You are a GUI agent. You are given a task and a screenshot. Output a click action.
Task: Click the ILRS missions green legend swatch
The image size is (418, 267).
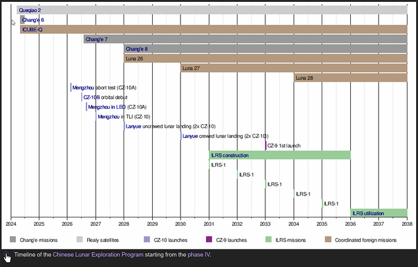tap(268, 239)
